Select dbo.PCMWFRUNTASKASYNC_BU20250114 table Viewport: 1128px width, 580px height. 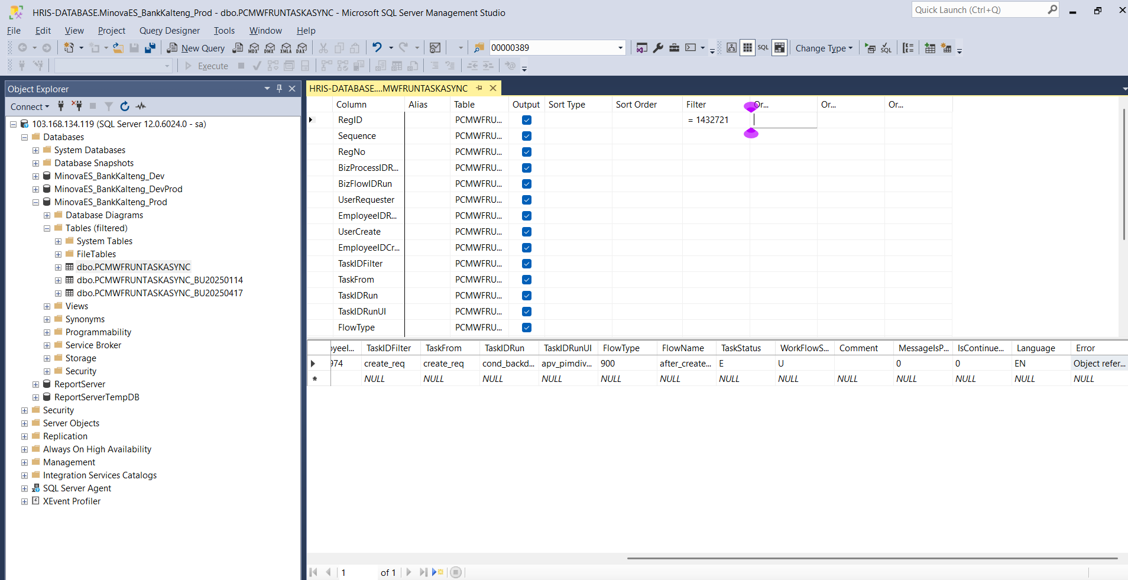click(160, 280)
